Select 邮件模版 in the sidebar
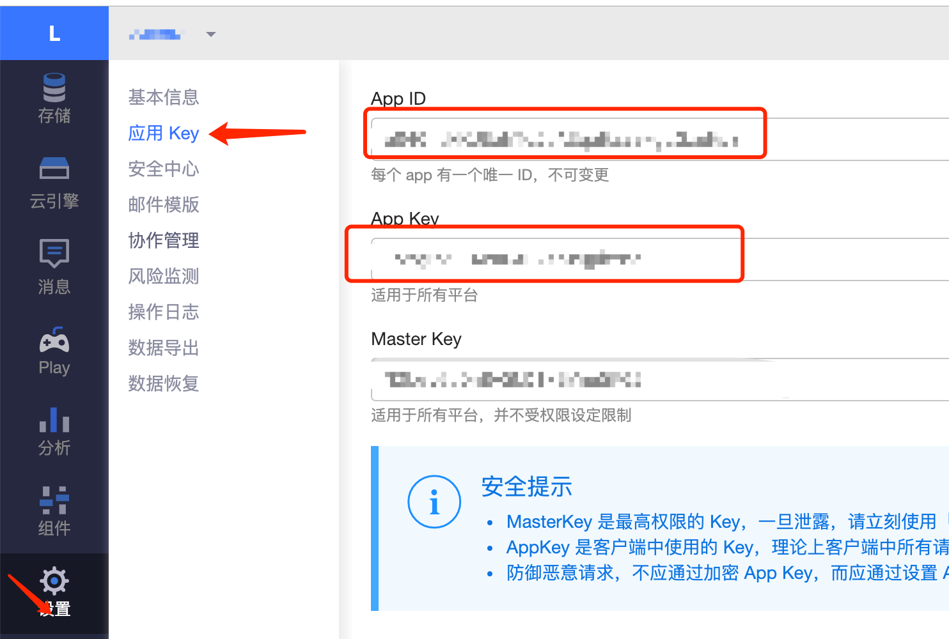 pos(163,204)
